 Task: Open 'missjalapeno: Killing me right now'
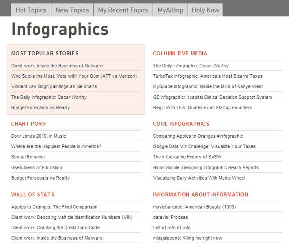coord(188,238)
